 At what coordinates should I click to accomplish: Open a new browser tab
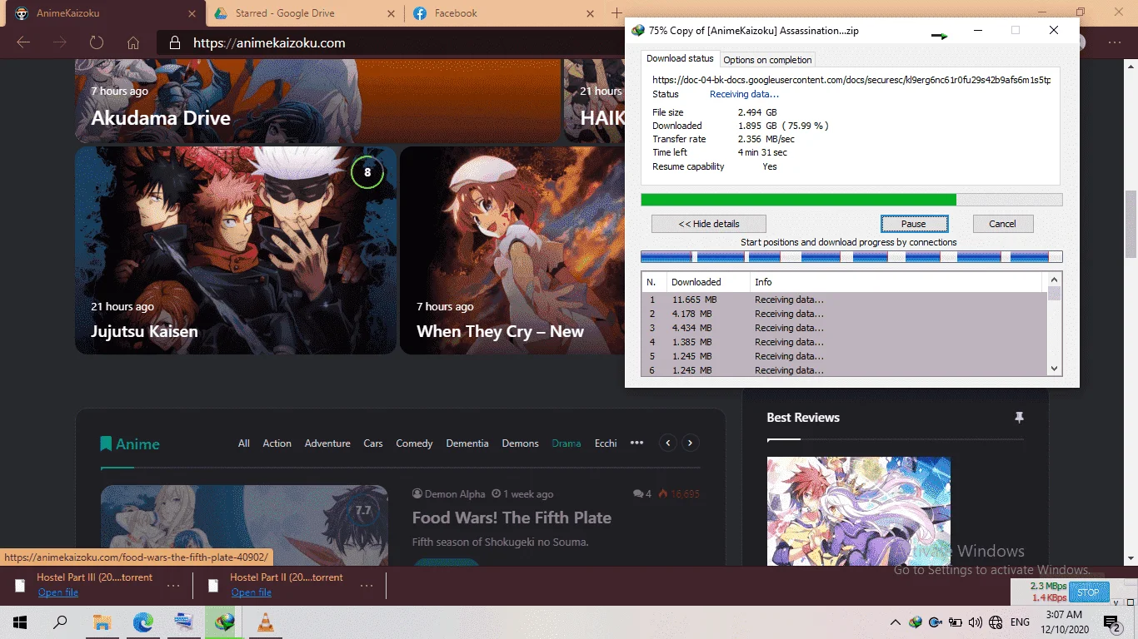coord(616,13)
